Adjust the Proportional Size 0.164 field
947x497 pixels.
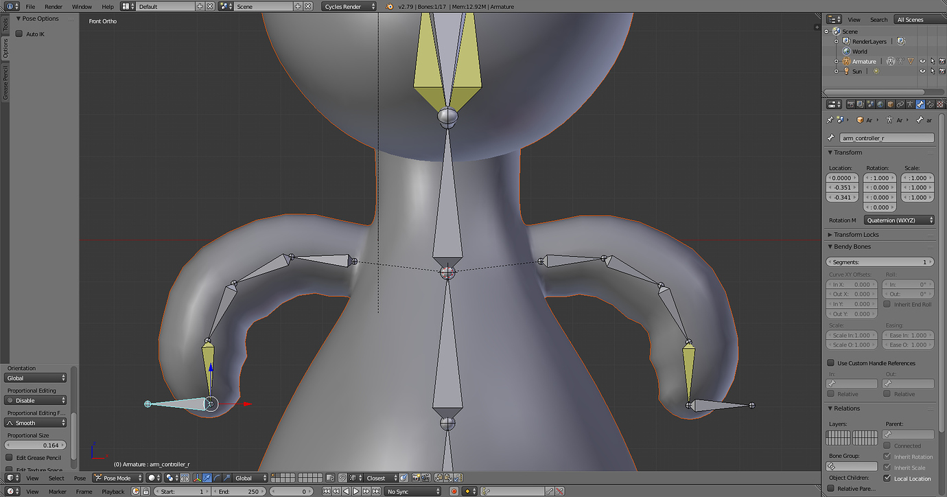coord(36,446)
